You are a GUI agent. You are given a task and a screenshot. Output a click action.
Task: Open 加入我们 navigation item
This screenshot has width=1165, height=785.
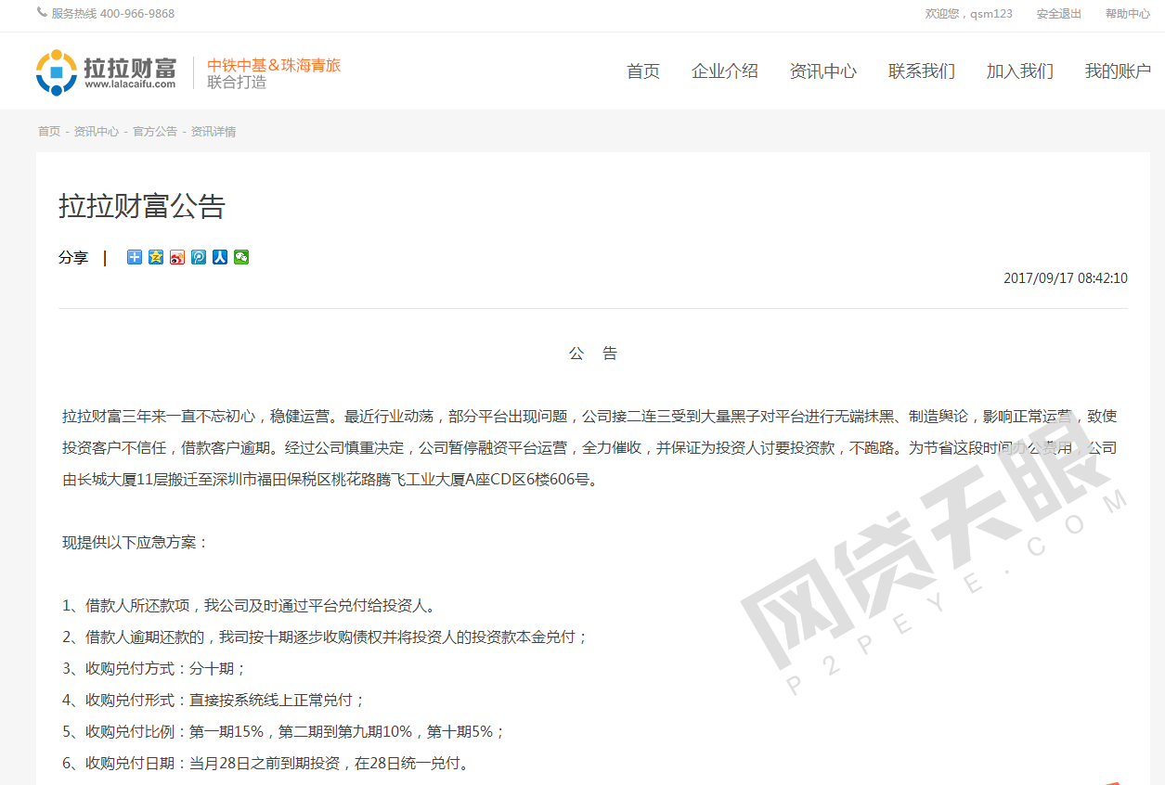tap(1020, 71)
